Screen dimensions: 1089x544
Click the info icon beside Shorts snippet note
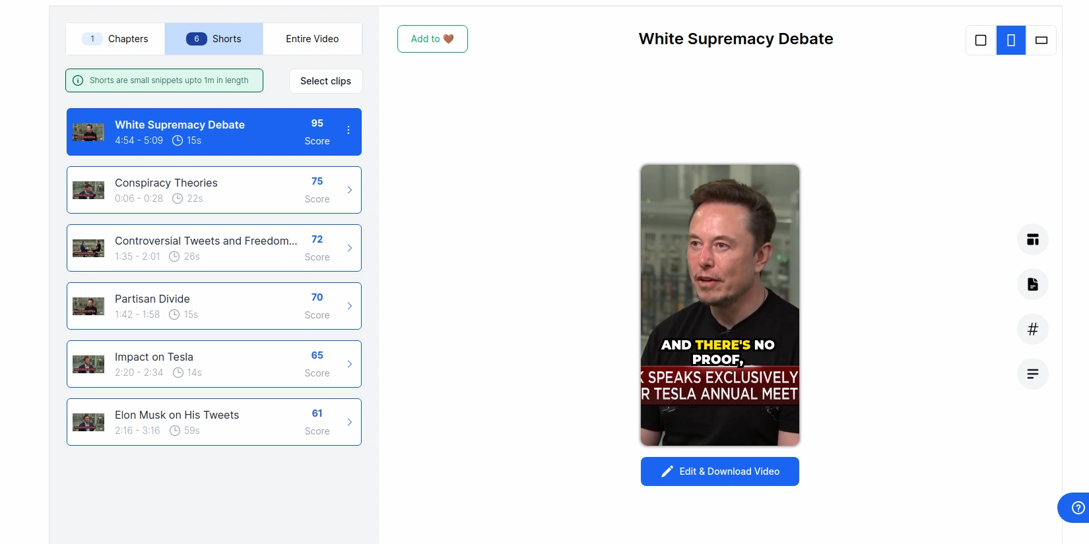(78, 80)
